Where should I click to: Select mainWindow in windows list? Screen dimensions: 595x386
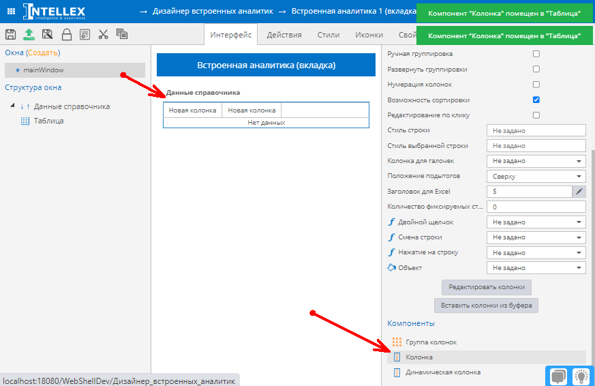pos(75,70)
